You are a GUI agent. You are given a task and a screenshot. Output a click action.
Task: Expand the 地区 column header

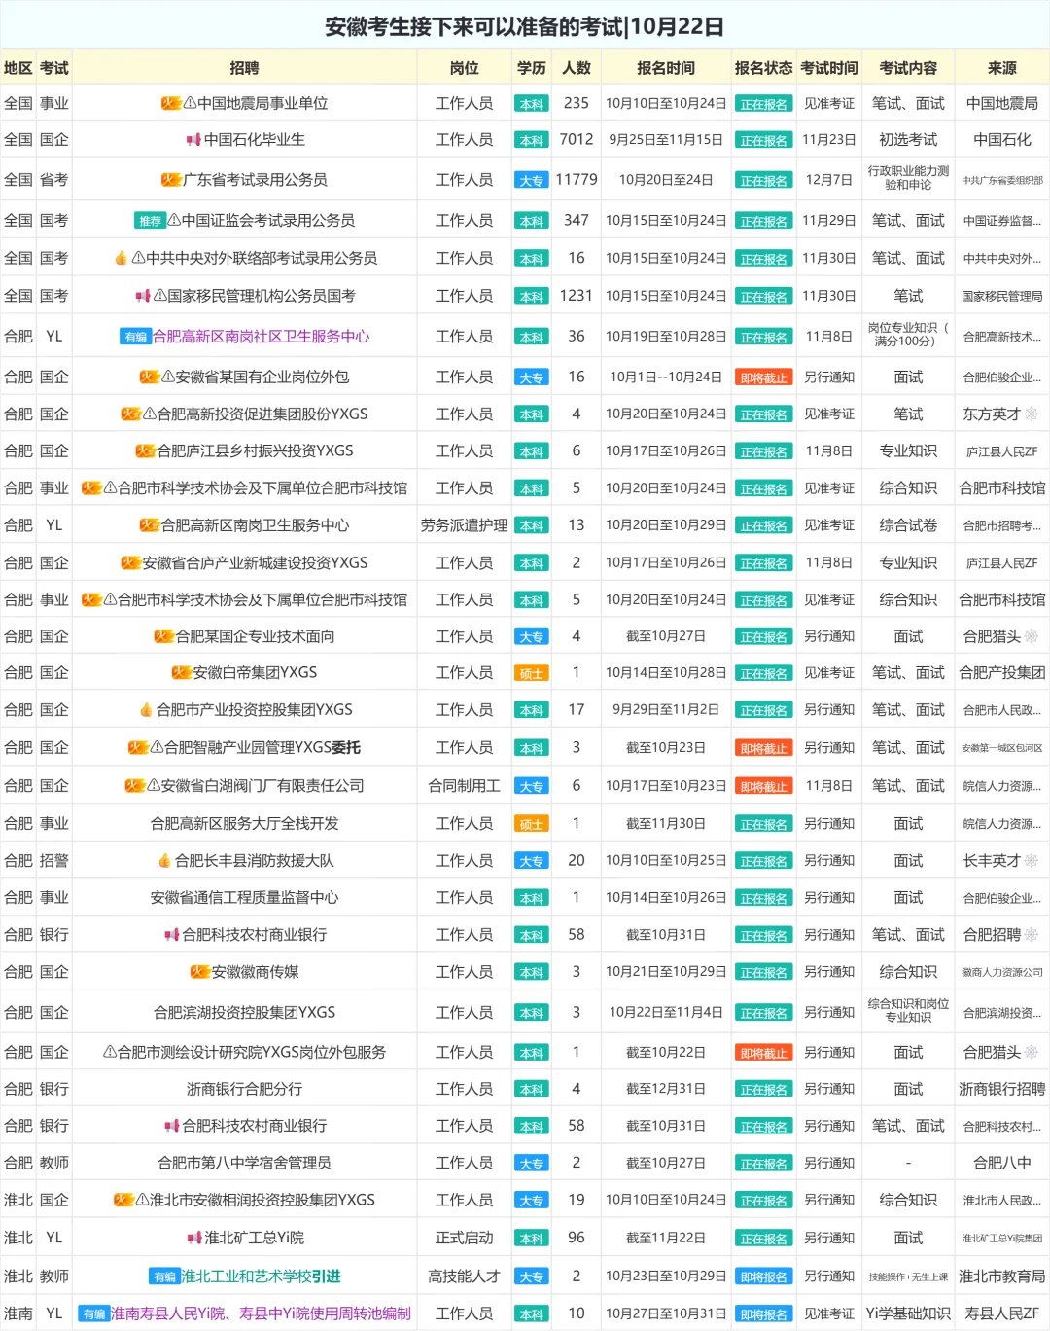tap(17, 67)
